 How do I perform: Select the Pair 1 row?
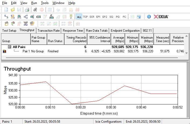coord(93,51)
